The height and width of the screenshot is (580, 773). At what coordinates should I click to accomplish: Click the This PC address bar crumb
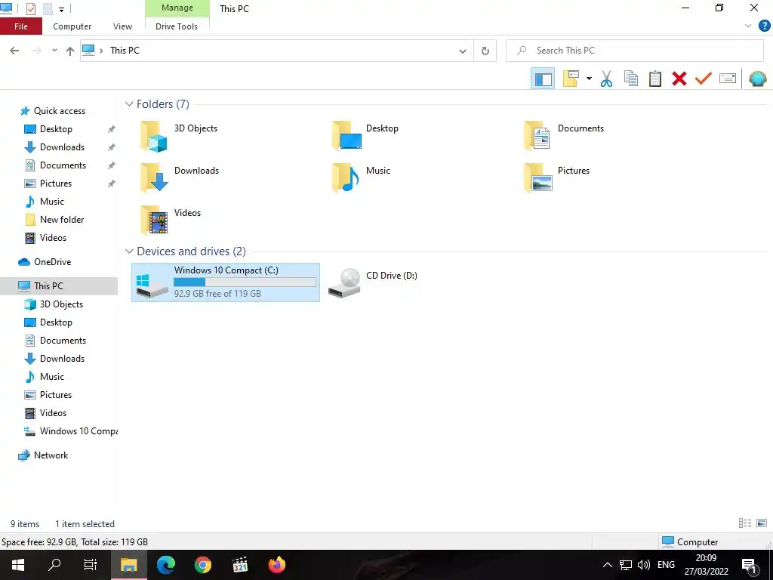tap(125, 51)
